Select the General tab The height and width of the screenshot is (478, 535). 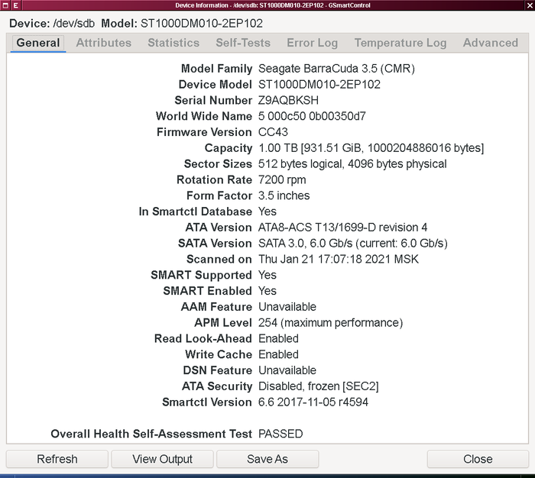click(x=38, y=43)
